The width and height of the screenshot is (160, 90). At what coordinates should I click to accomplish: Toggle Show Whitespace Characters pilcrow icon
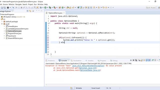coord(91,7)
